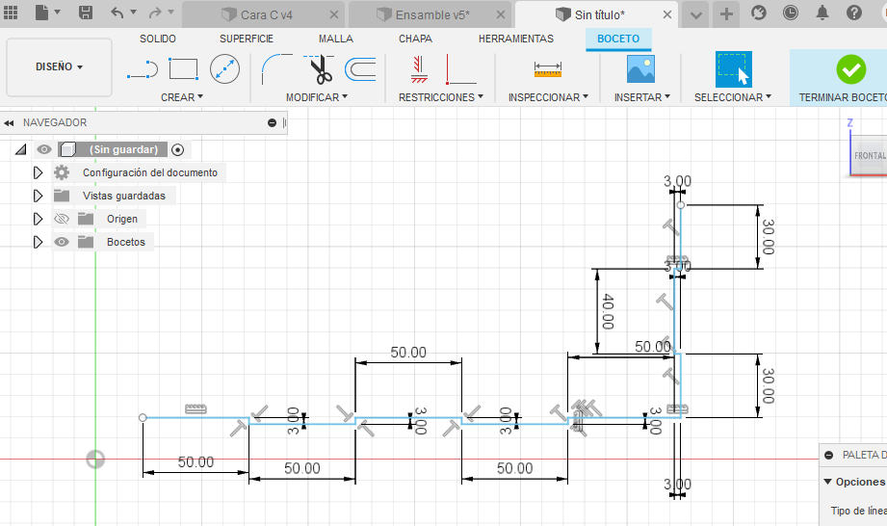Screen dimensions: 887x526
Task: Switch to the CHAPA ribbon tab
Action: pyautogui.click(x=415, y=39)
